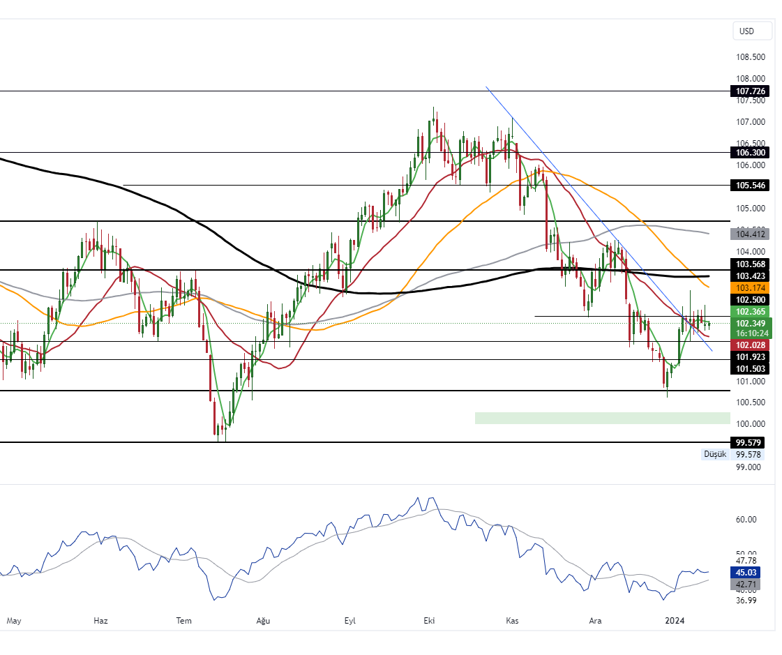Select the Kas month on time axis

click(512, 620)
